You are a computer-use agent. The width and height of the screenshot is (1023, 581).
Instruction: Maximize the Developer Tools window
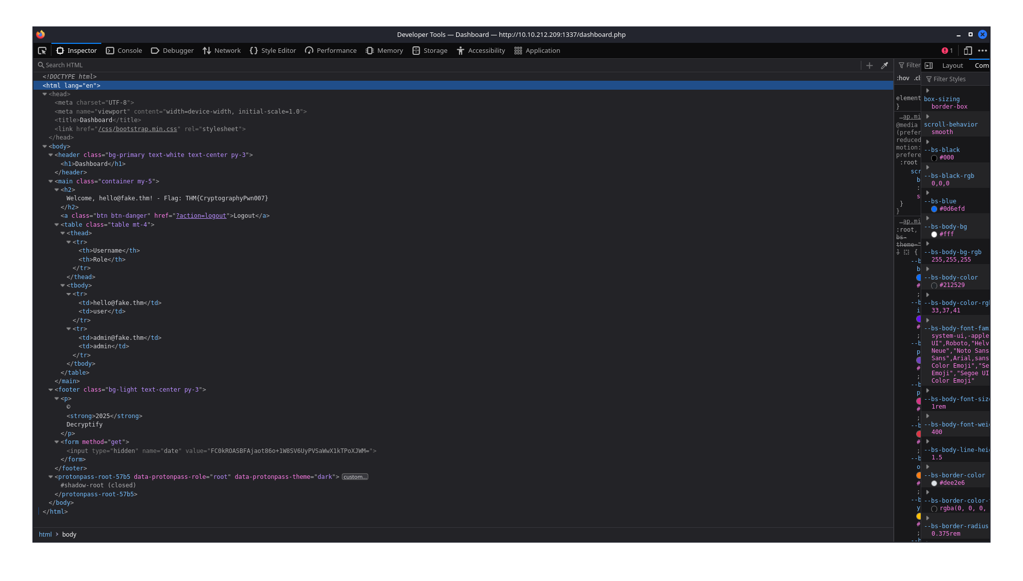[970, 34]
